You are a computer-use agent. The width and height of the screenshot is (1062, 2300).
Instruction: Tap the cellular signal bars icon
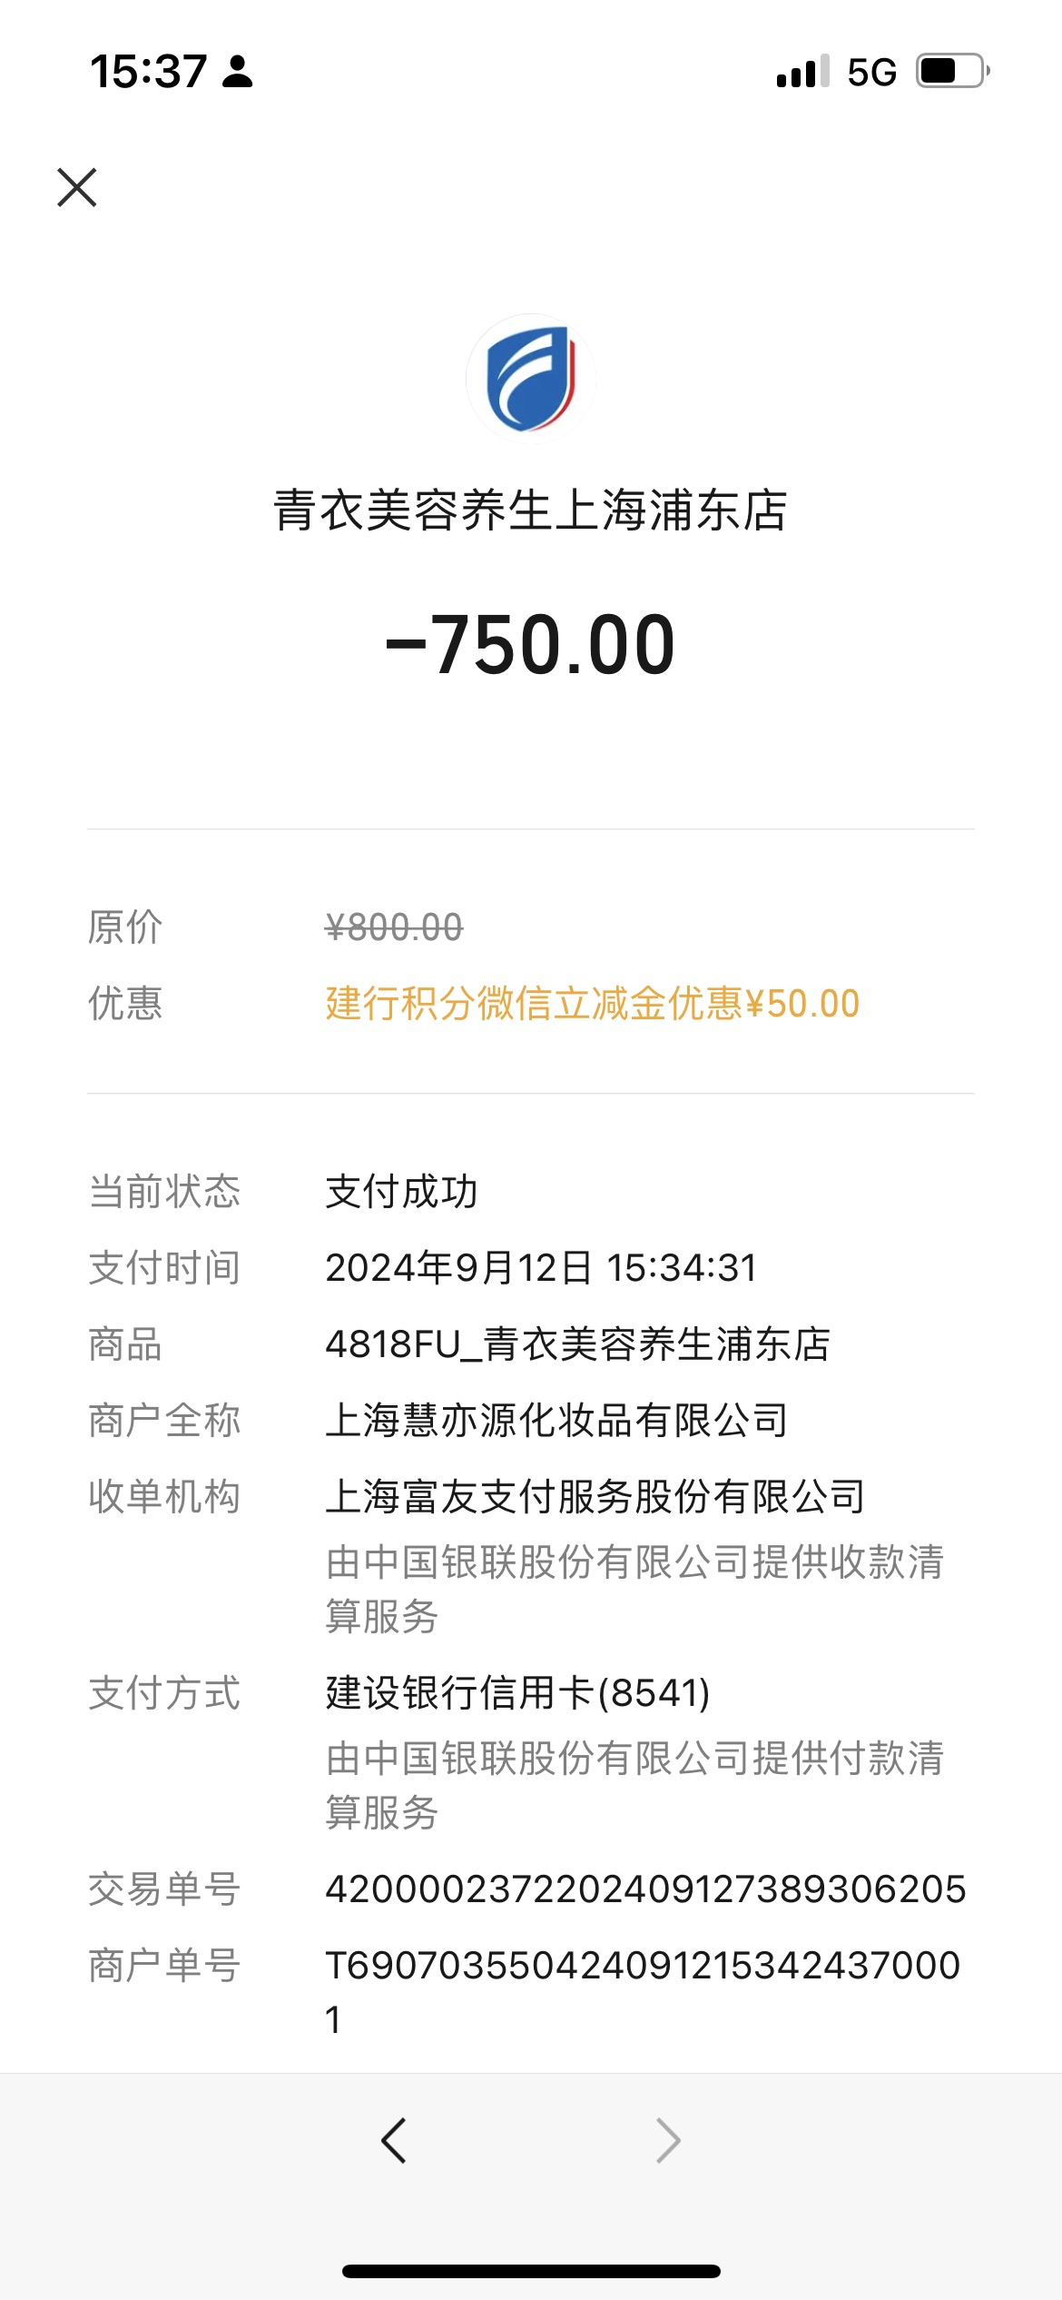click(802, 71)
